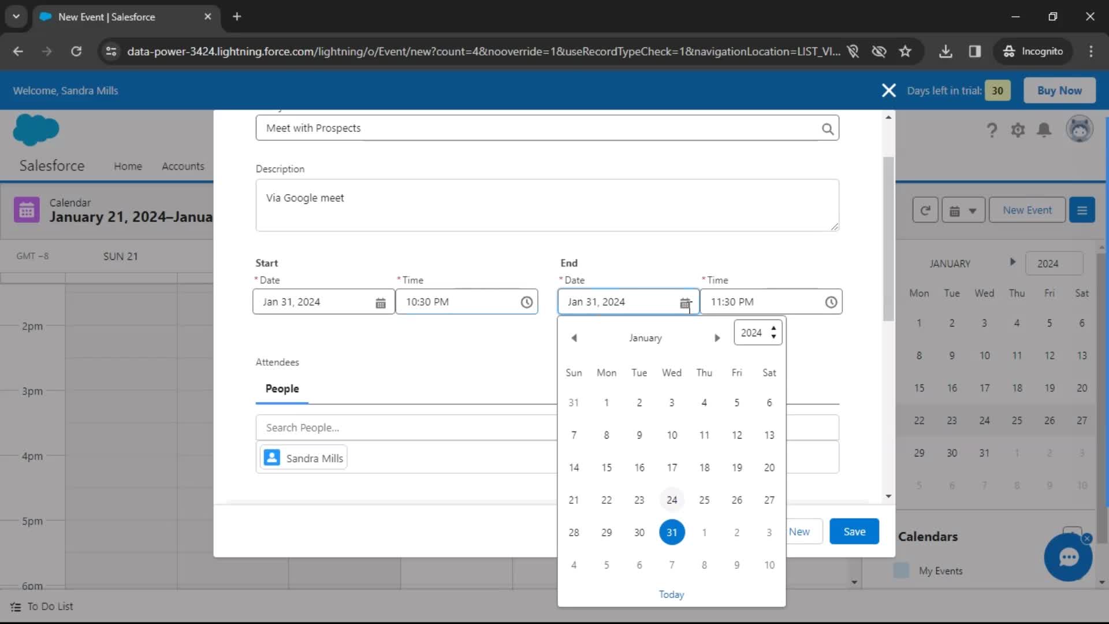Click the Salesforce cloud logo
This screenshot has height=624, width=1109.
click(x=36, y=129)
